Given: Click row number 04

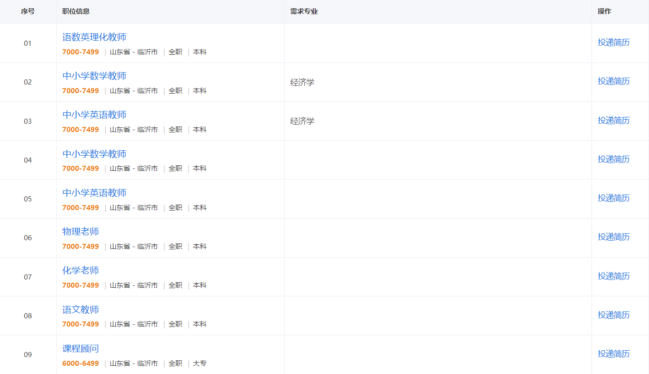Looking at the screenshot, I should (x=28, y=160).
